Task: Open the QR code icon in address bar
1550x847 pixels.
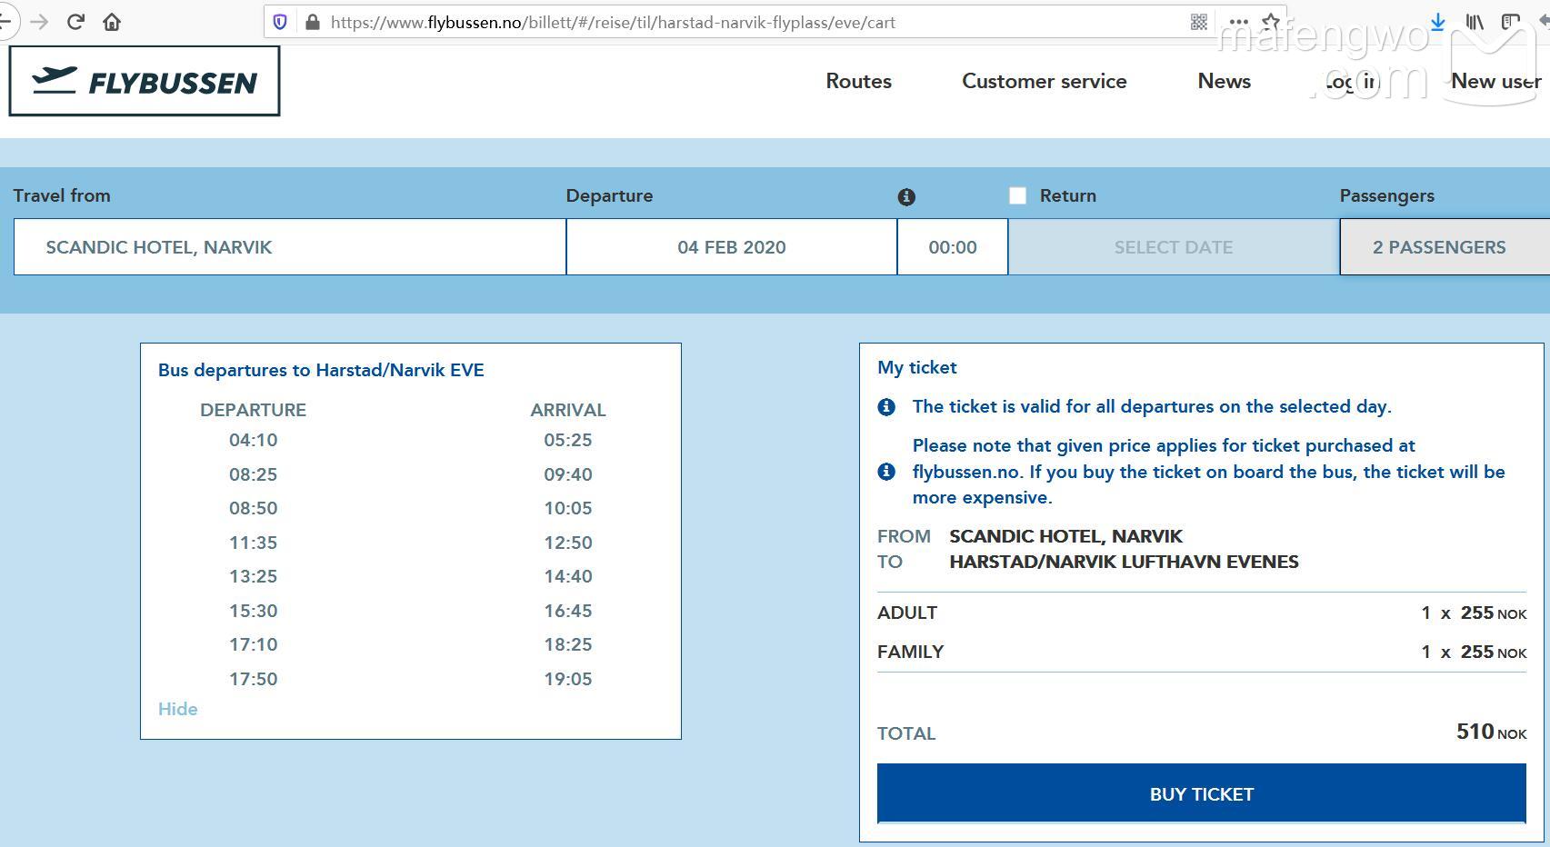Action: (1199, 22)
